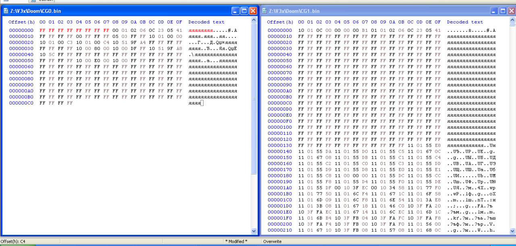Click byte 5C in CG0.bin row 00000040
Image resolution: width=516 pixels, height=246 pixels.
52,54
